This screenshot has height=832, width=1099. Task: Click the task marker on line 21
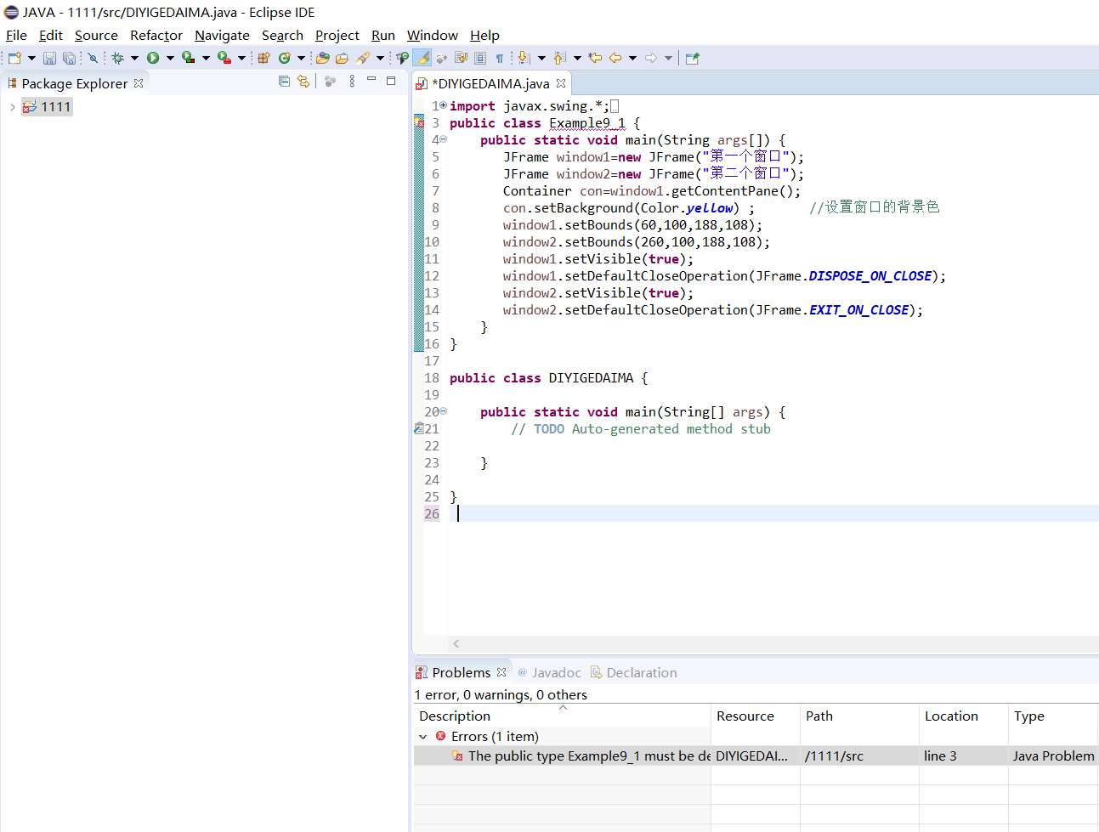[418, 428]
